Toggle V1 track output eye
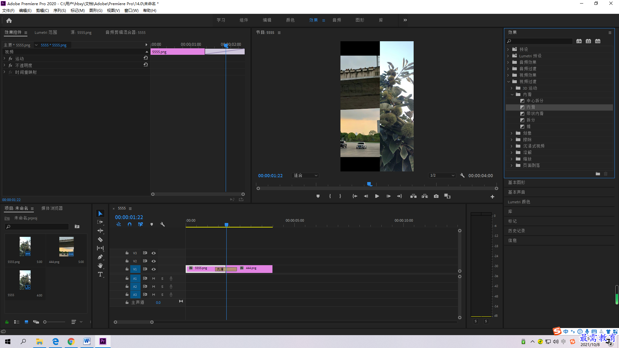 coord(154,269)
